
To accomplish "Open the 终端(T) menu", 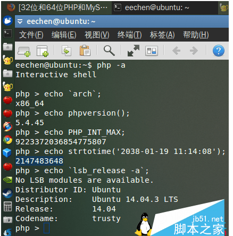I will 129,35.
